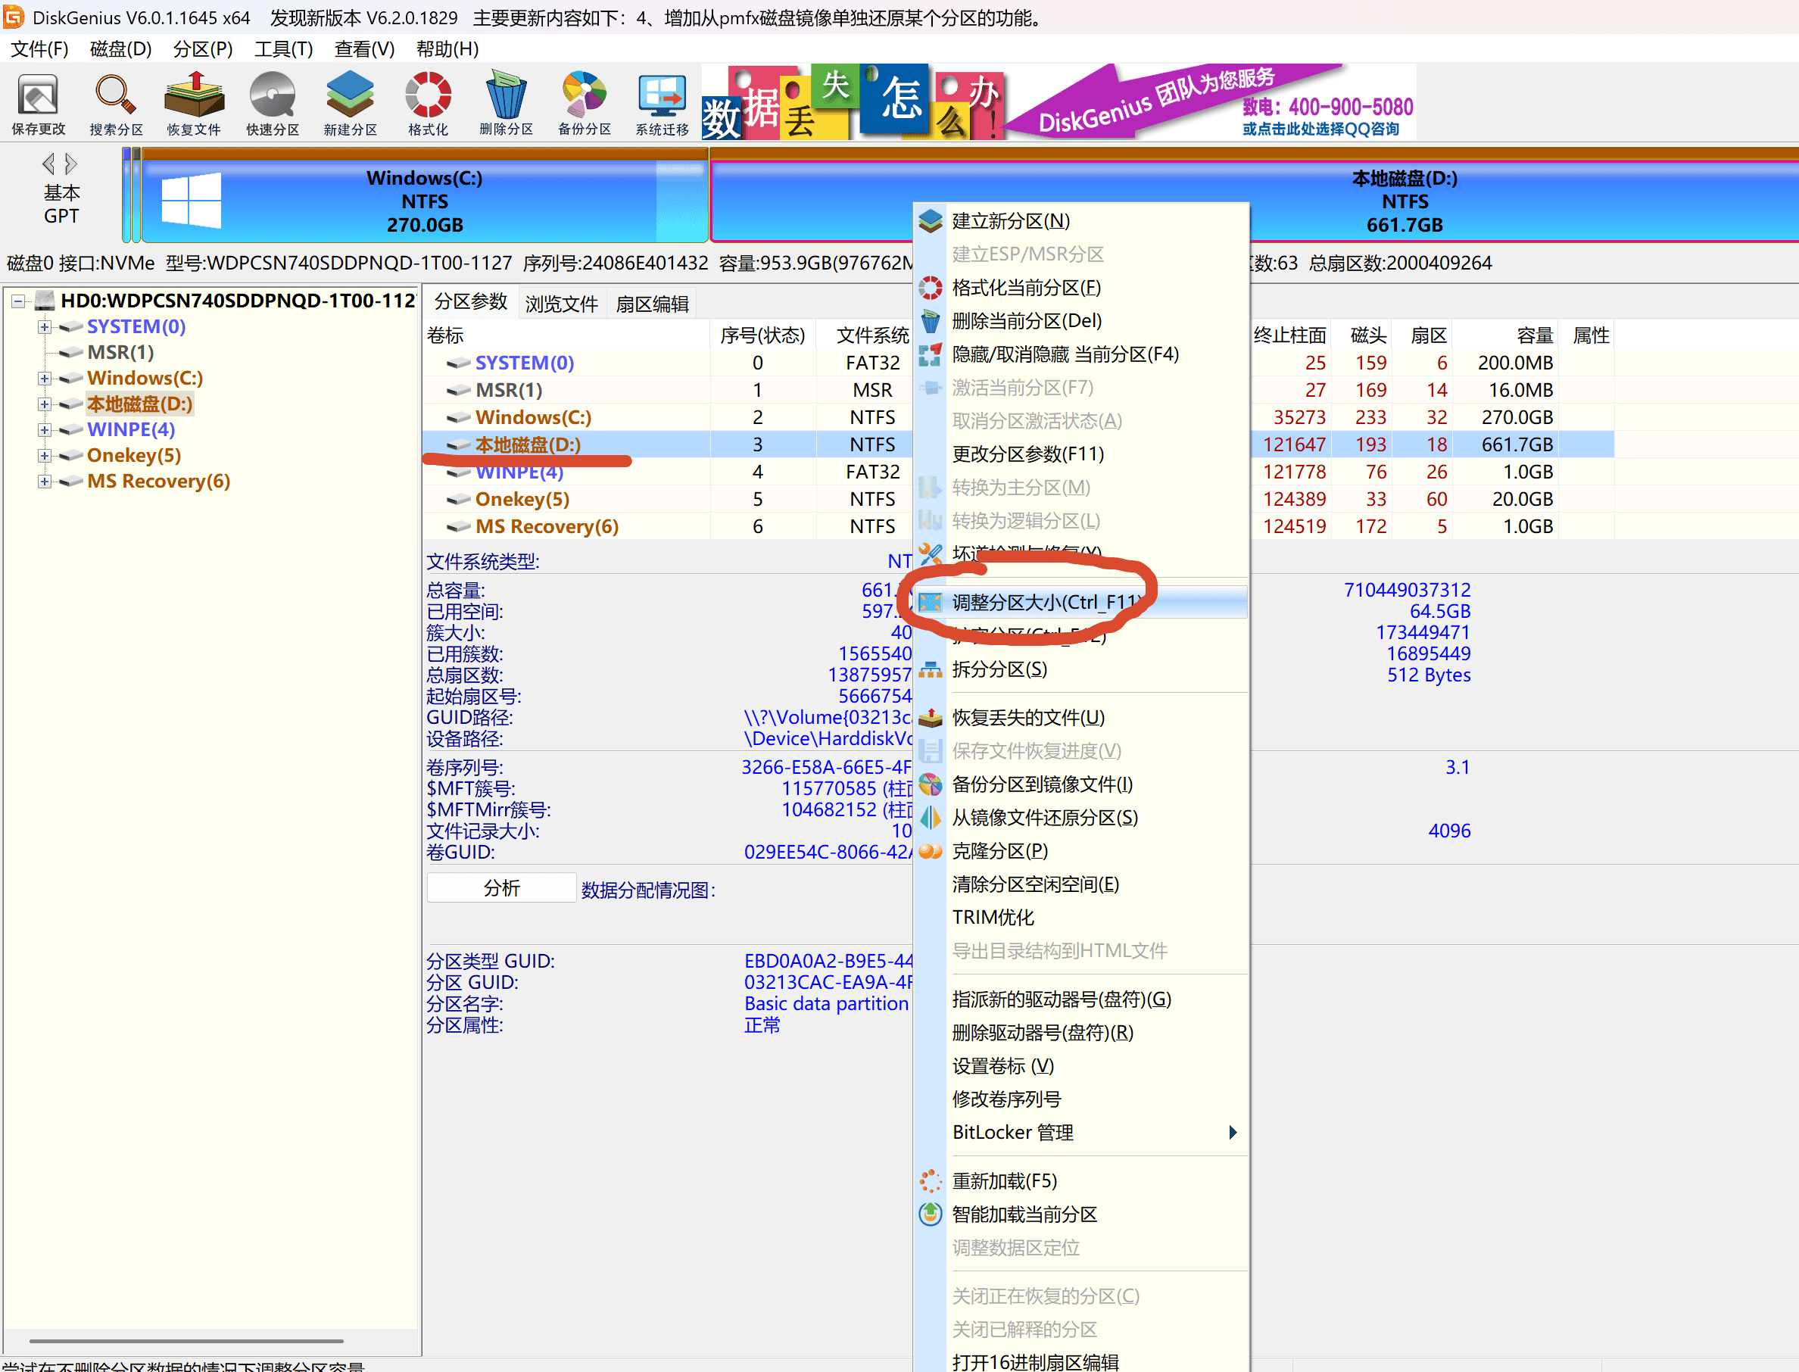Open the 帮助(H) menu

447,49
